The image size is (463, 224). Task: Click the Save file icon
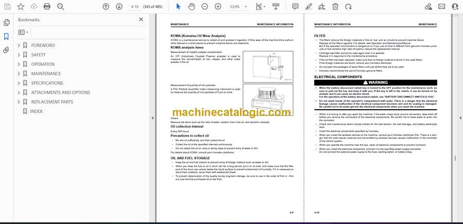[x=7, y=7]
